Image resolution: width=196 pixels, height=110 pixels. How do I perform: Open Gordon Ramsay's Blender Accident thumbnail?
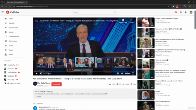(x=146, y=22)
